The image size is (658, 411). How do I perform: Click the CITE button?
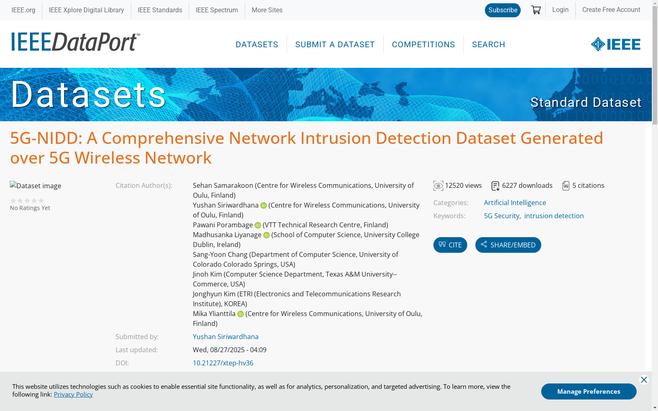[450, 245]
